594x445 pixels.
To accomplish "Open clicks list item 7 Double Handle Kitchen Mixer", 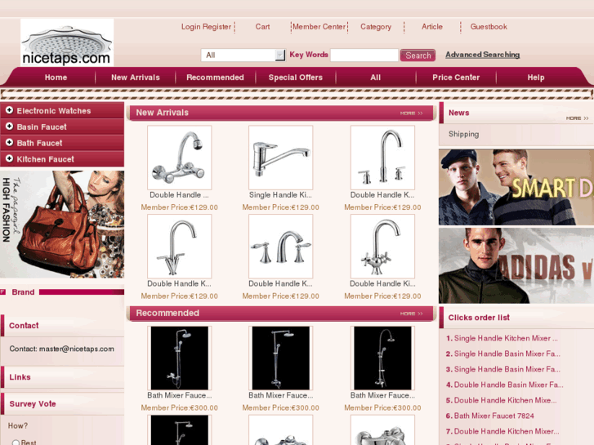I will (507, 431).
